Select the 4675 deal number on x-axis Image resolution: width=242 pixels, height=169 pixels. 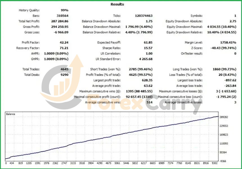(108, 163)
